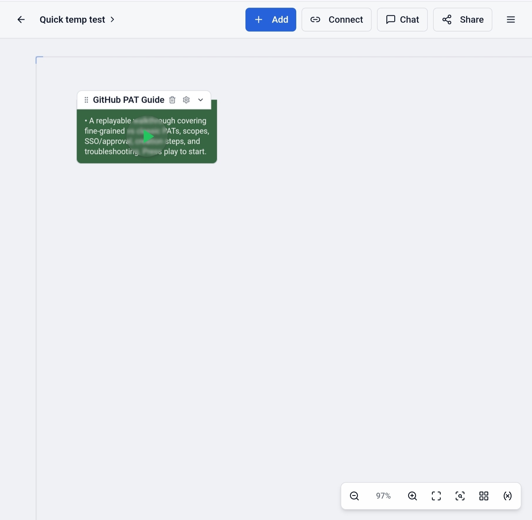Select the GitHub PAT Guide card title
Viewport: 532px width, 520px height.
coord(129,100)
